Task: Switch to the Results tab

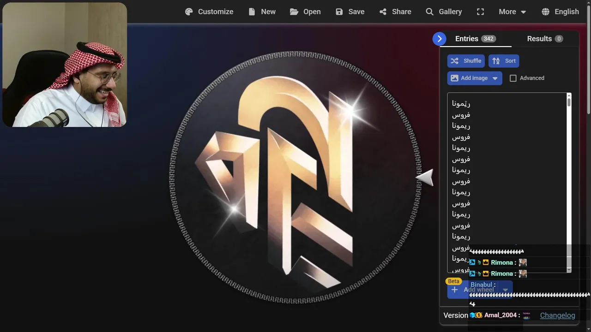Action: (x=545, y=39)
